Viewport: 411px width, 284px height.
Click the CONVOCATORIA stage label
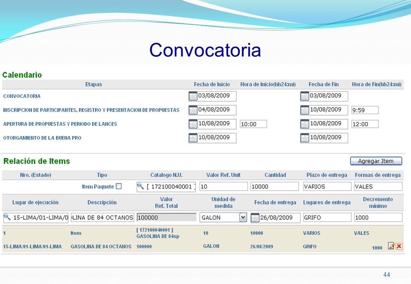tap(22, 96)
